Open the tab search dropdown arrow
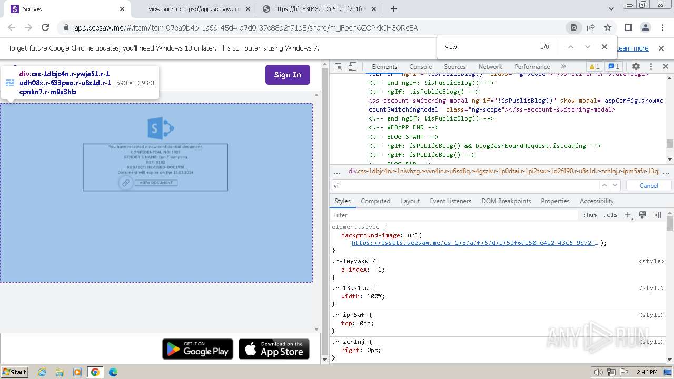 click(x=611, y=9)
